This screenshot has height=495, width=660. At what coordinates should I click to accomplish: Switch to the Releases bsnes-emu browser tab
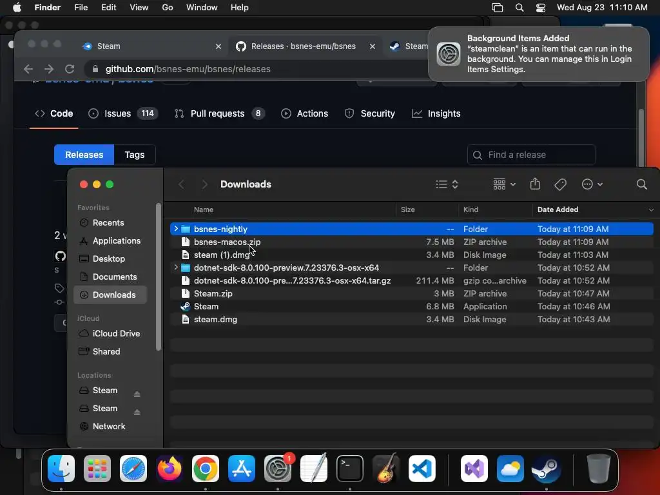(304, 46)
